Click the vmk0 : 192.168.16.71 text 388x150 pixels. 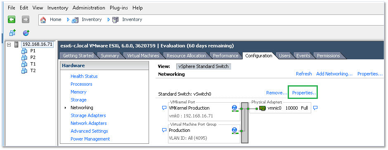(x=191, y=116)
